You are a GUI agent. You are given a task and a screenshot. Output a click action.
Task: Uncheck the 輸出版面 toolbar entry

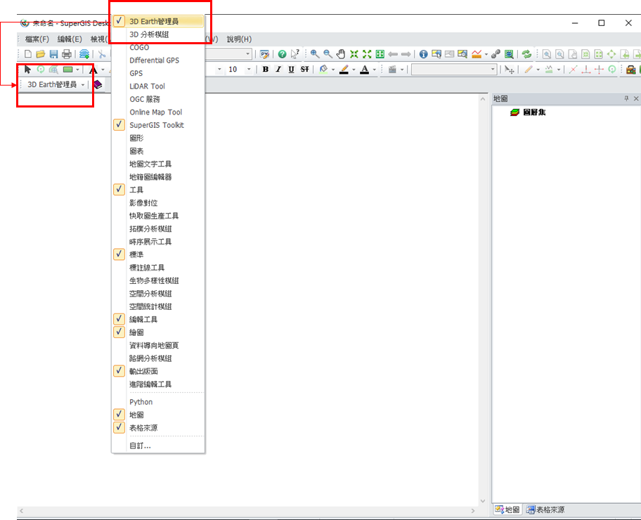(x=158, y=371)
